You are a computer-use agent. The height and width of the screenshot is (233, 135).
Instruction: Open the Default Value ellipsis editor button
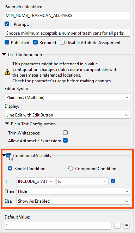coord(117,226)
